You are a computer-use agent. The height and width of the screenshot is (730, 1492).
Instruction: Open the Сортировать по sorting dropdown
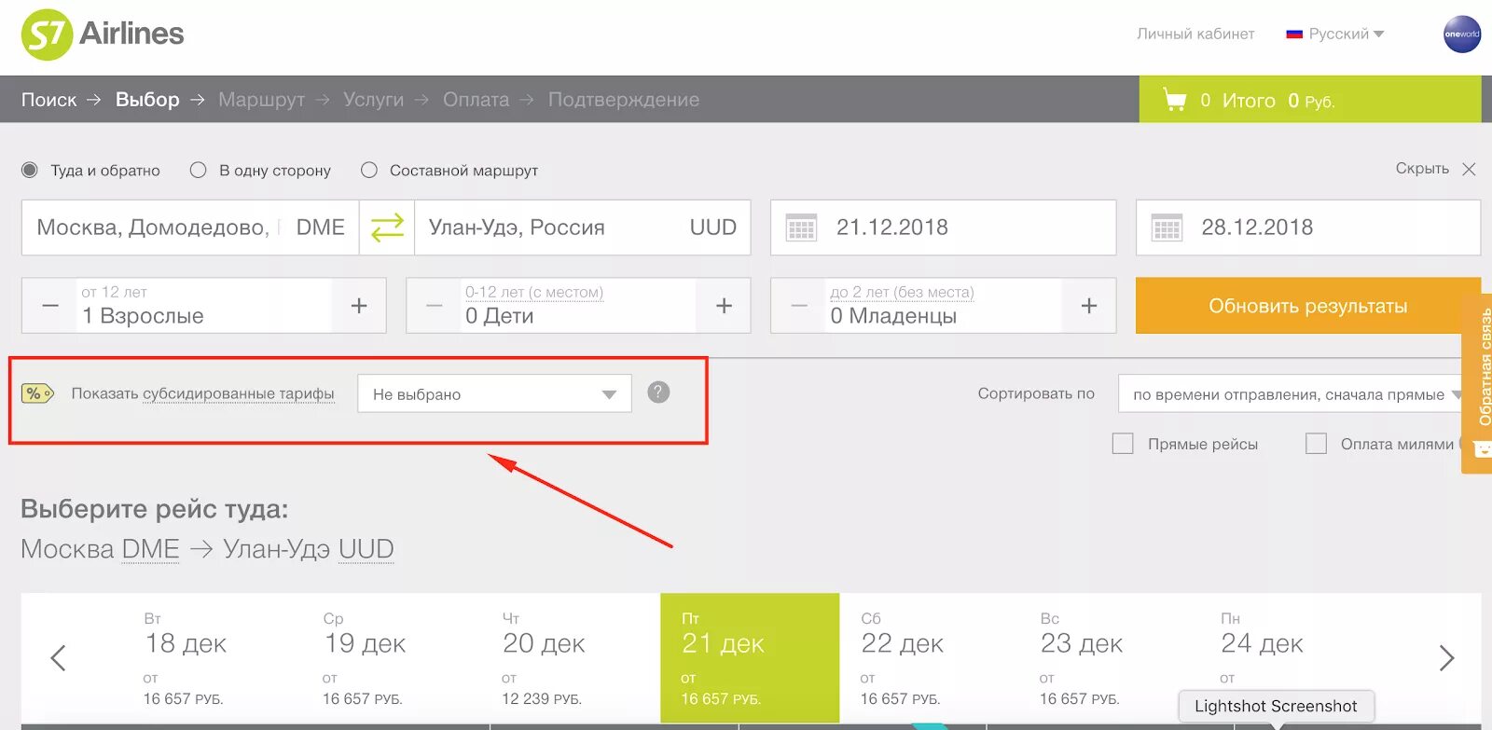[1292, 393]
